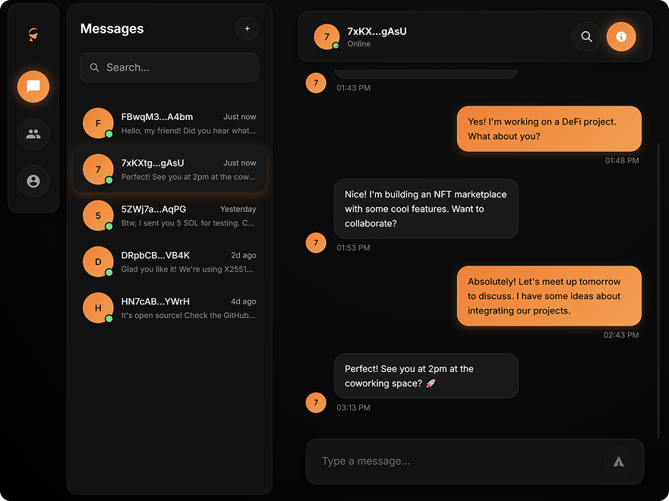Open the Contacts people icon in sidebar

pos(33,134)
